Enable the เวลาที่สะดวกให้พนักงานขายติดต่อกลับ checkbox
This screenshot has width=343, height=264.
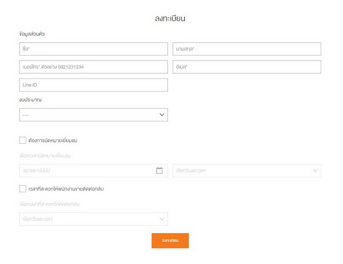pos(23,188)
